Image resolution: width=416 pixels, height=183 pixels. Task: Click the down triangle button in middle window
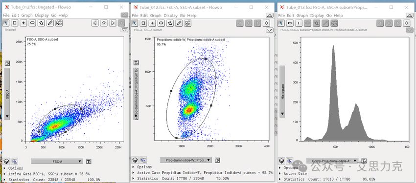[270, 30]
